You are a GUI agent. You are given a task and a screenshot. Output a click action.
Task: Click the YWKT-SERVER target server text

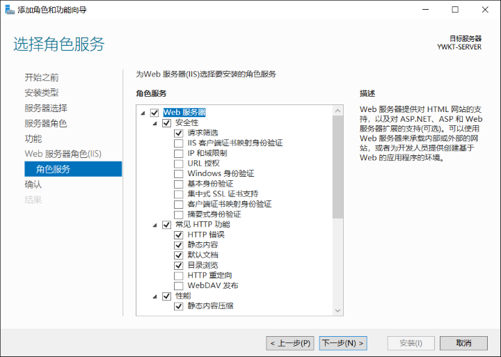(x=459, y=47)
